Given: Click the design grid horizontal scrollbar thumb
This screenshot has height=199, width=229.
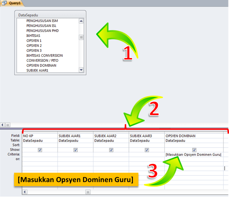Looking at the screenshot, I should coord(88,192).
